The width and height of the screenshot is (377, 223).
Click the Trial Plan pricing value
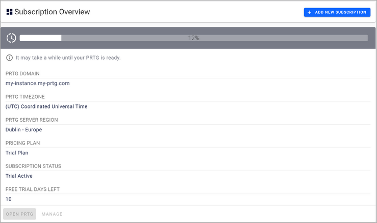[x=17, y=153]
